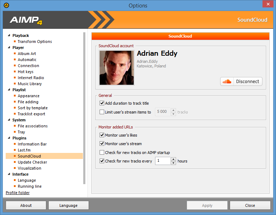Open Automatic settings page

[27, 60]
